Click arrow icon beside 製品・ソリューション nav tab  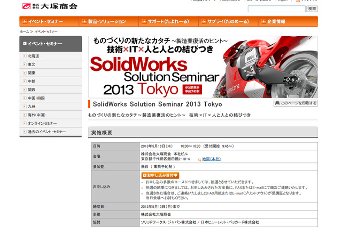click(84, 21)
